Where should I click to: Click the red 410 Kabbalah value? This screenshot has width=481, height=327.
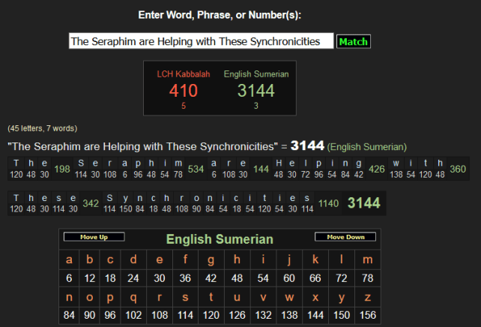coord(183,91)
